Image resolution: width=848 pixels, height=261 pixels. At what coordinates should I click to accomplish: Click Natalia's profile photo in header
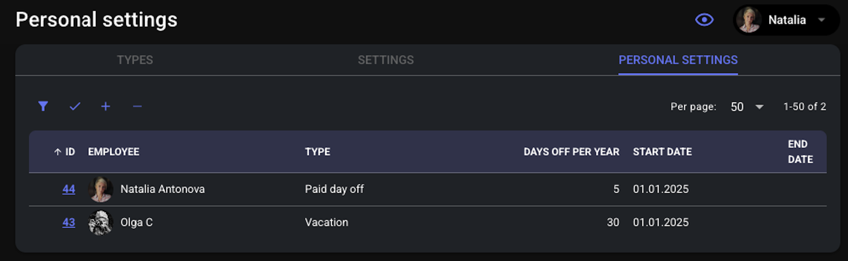click(749, 20)
